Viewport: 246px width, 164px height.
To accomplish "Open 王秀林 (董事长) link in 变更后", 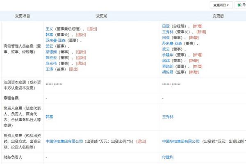I will pyautogui.click(x=169, y=32).
